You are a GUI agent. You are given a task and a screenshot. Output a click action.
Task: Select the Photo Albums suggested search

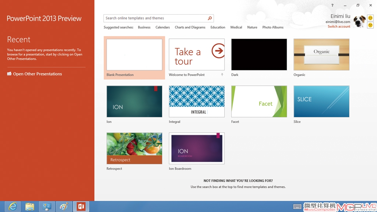tap(273, 27)
